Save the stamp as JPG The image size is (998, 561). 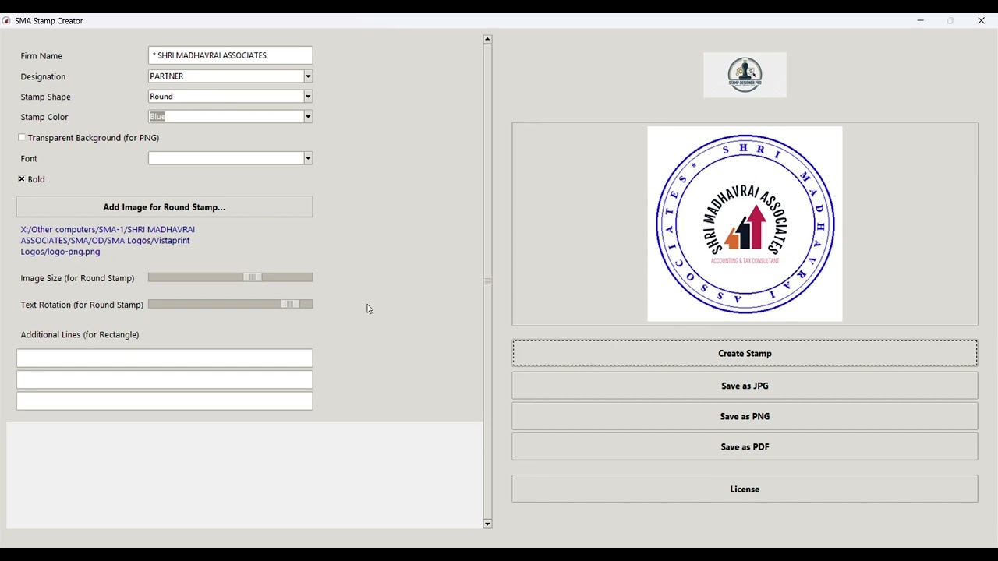pos(745,386)
